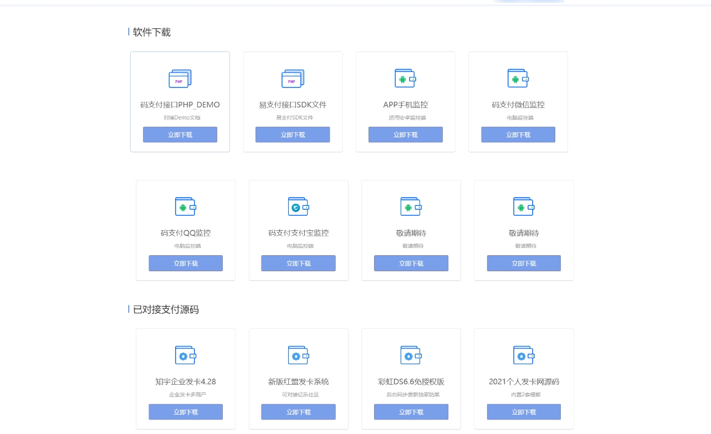This screenshot has width=711, height=434.
Task: Click the Android wallet icon for 码支付微信监控
Action: pos(518,79)
